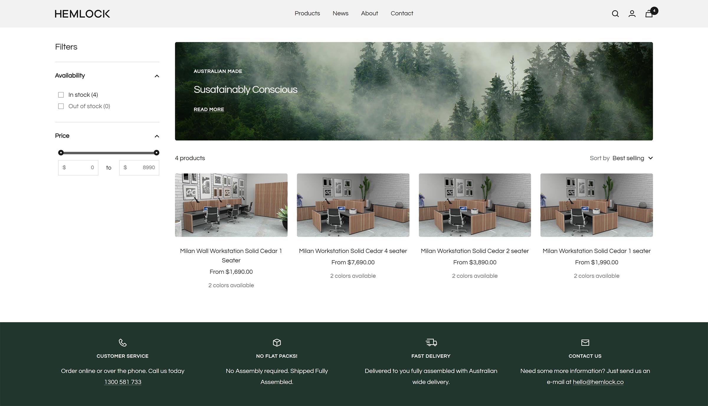Open the News menu item

click(x=340, y=13)
